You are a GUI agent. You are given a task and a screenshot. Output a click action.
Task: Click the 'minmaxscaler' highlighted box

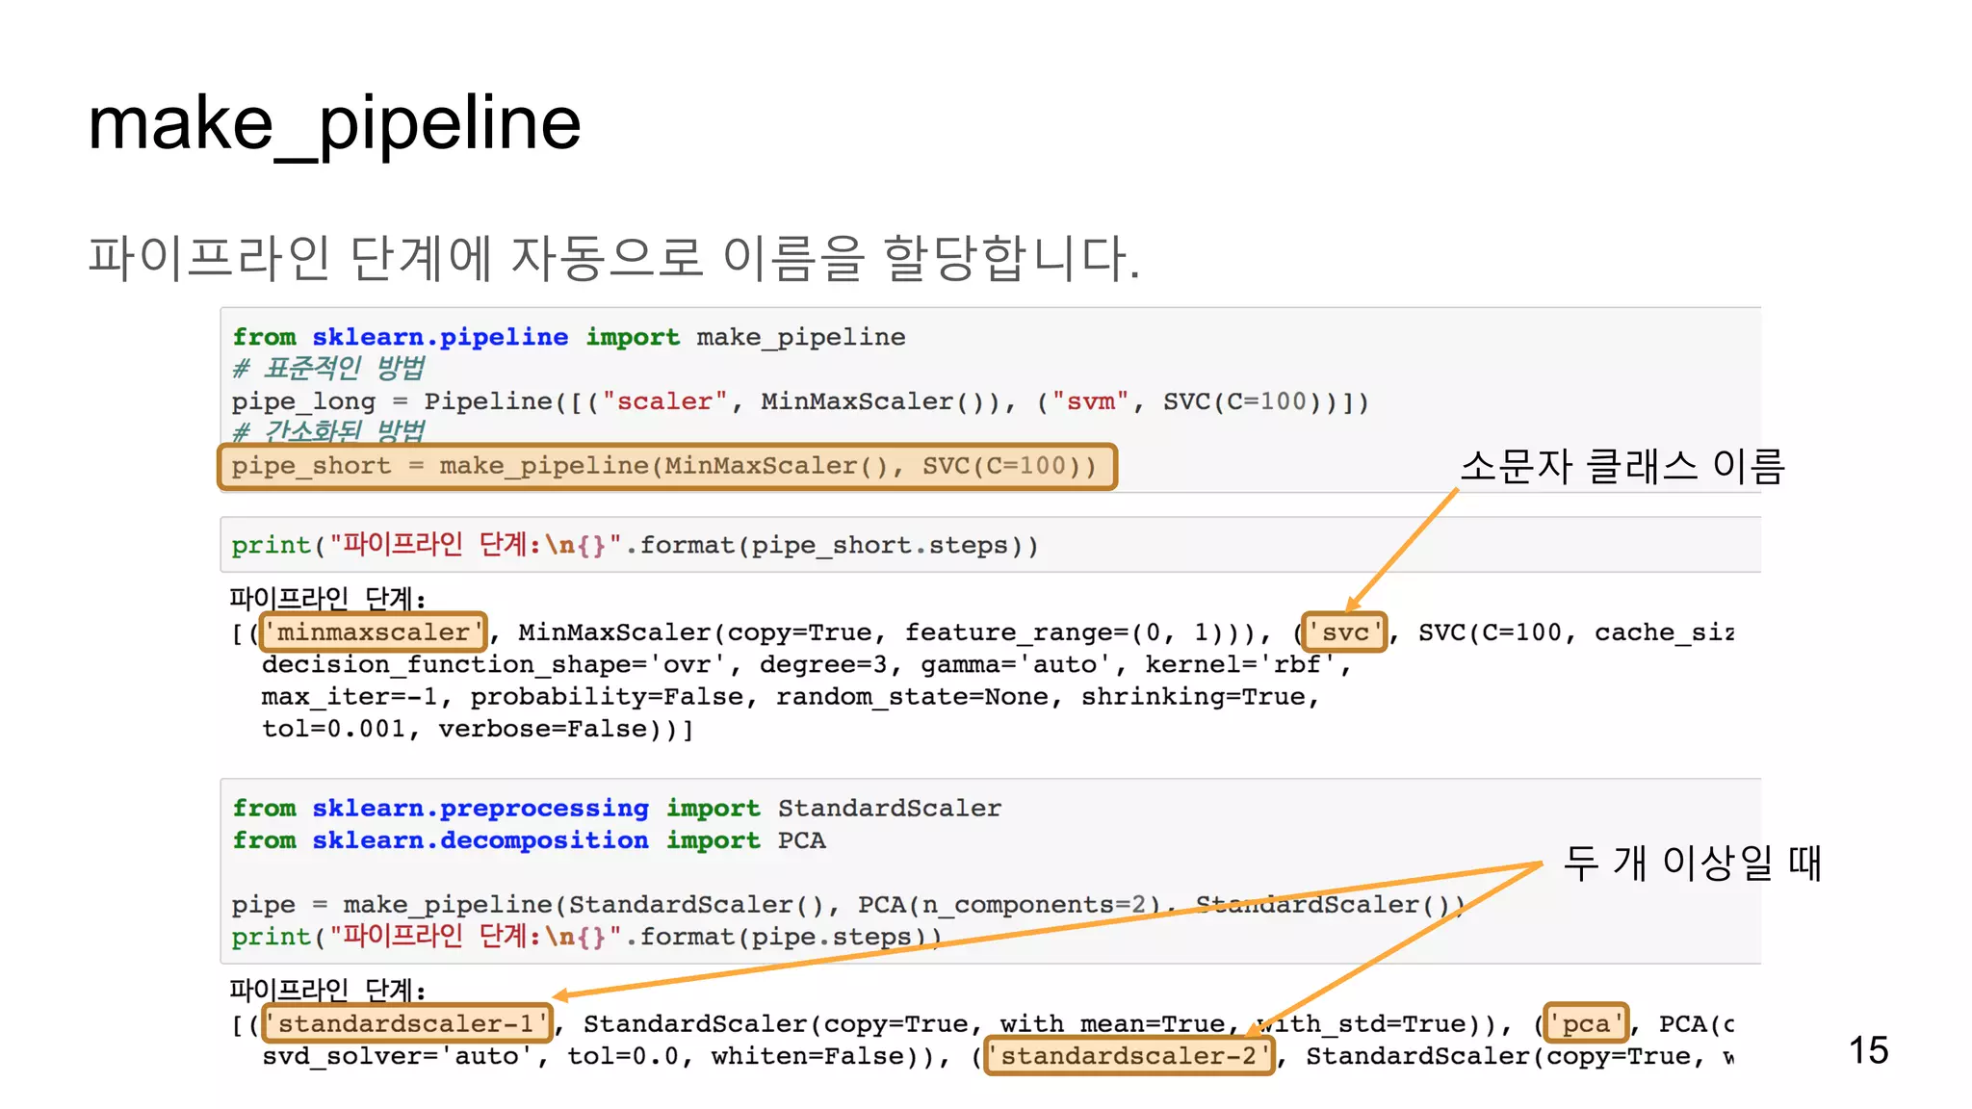click(x=374, y=632)
